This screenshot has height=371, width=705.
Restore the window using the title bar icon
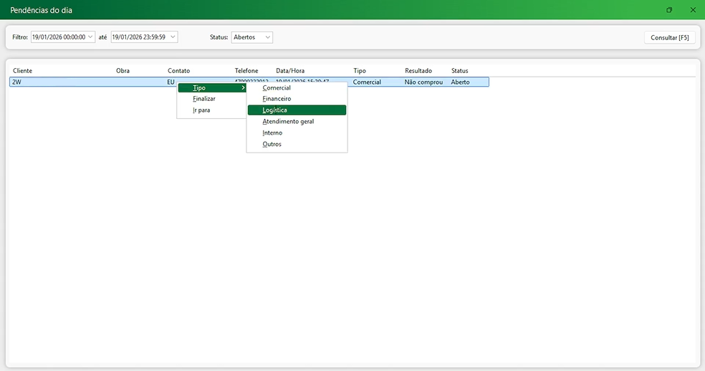[669, 10]
